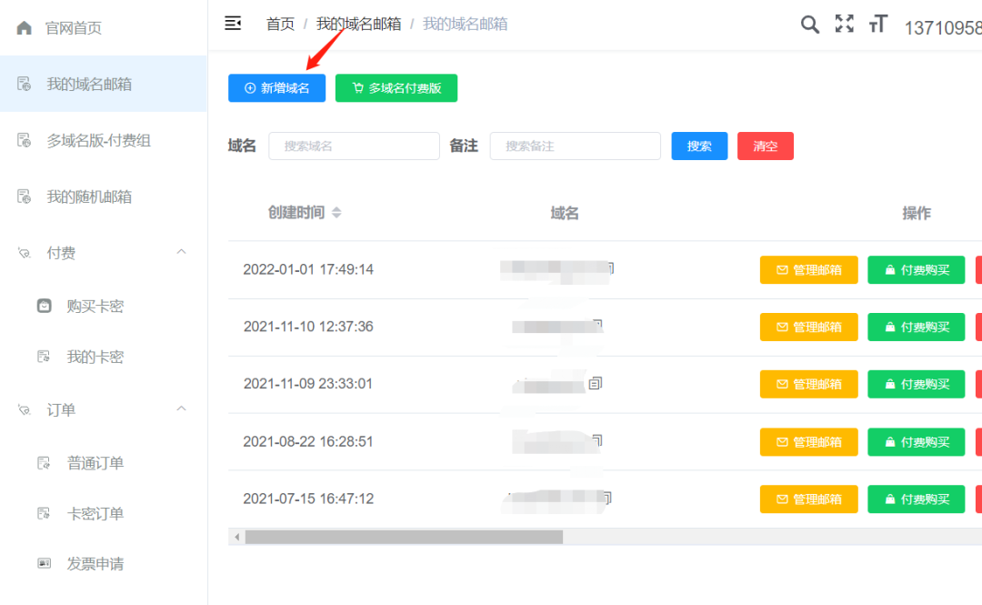Click the 搜索域名 input field
Screen dimensions: 982x605
[x=354, y=146]
